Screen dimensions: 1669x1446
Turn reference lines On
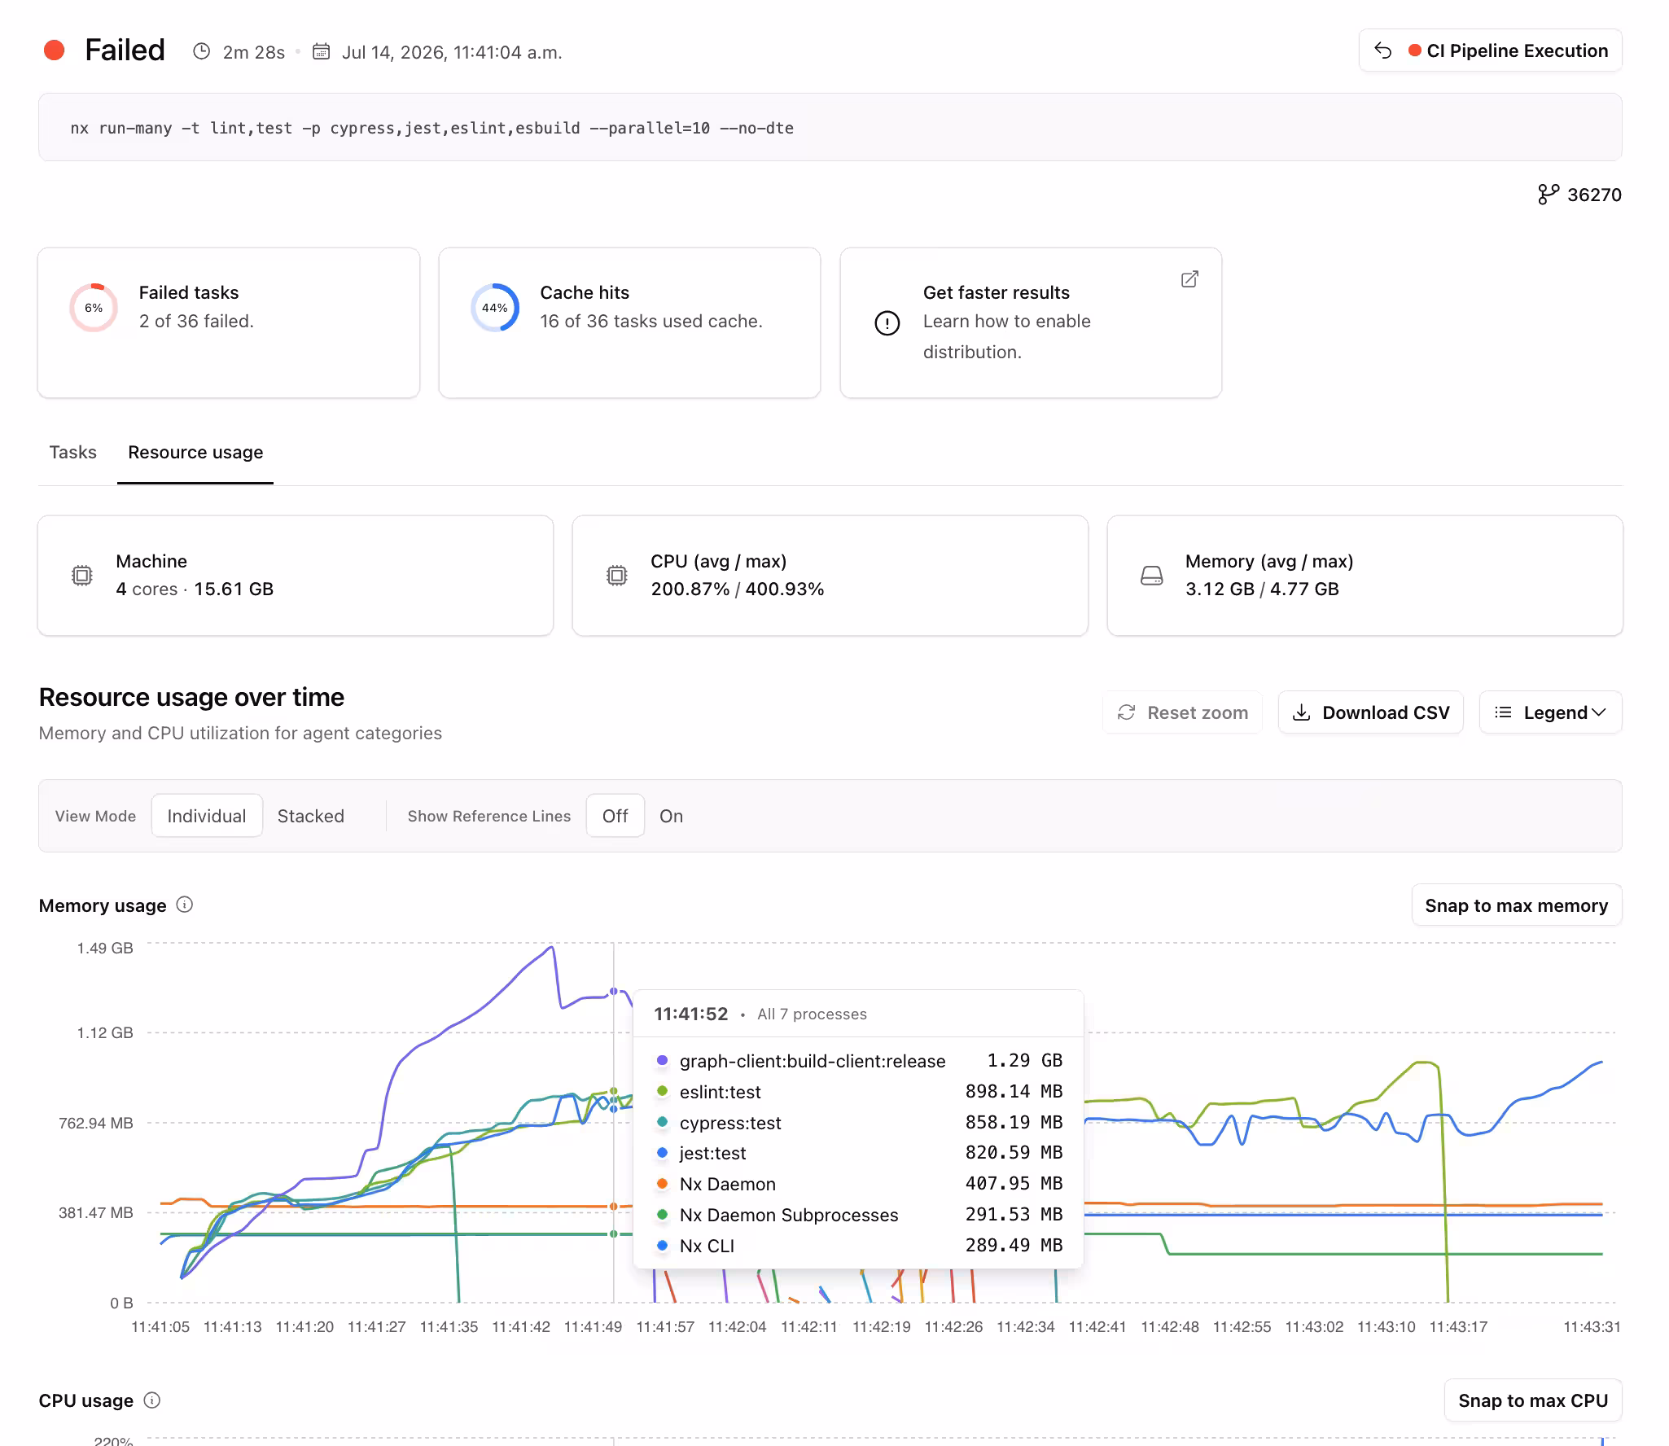pos(671,816)
